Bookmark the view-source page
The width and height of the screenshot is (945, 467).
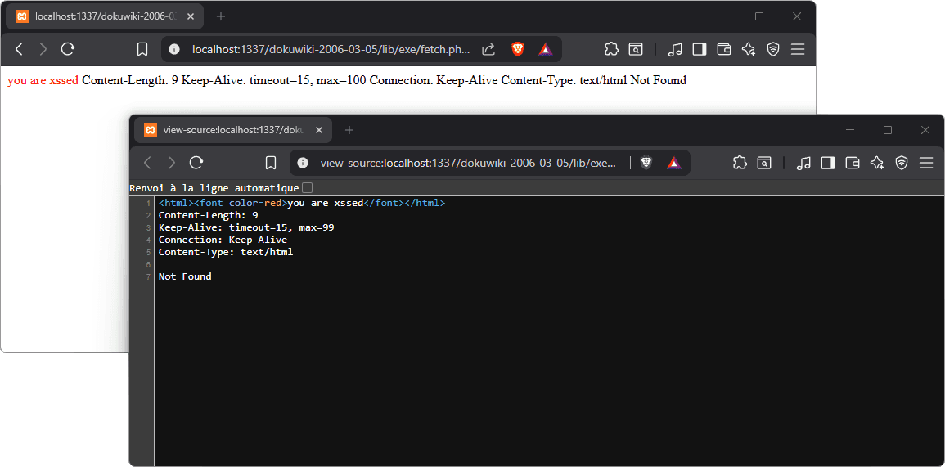pyautogui.click(x=271, y=163)
